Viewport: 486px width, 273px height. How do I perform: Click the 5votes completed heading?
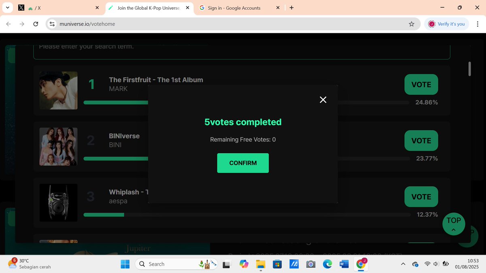coord(243,122)
